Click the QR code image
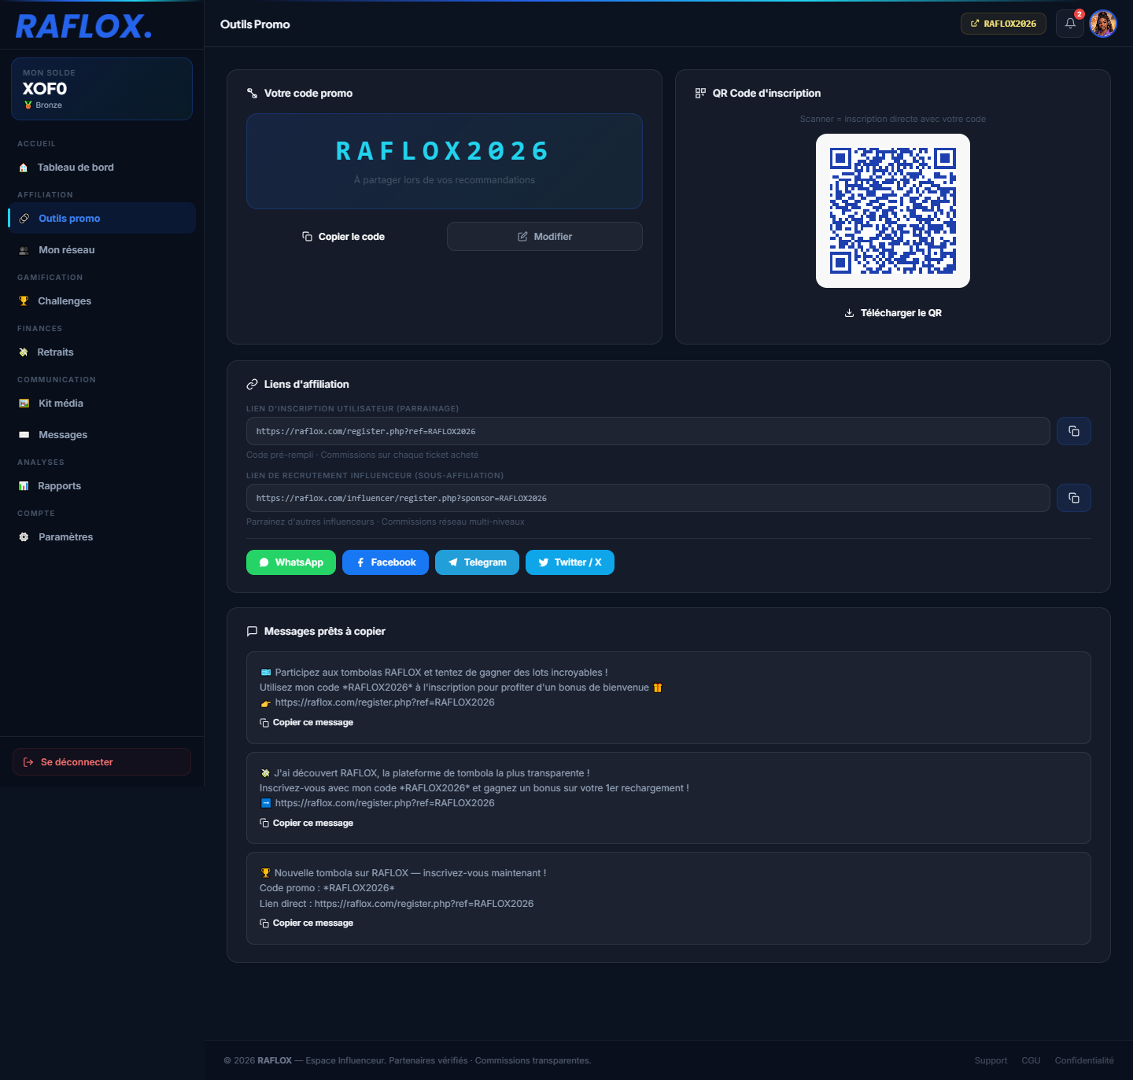1133x1080 pixels. [x=893, y=211]
